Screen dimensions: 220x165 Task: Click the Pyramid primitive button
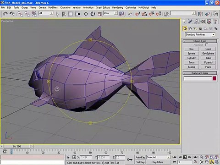tap(208, 62)
